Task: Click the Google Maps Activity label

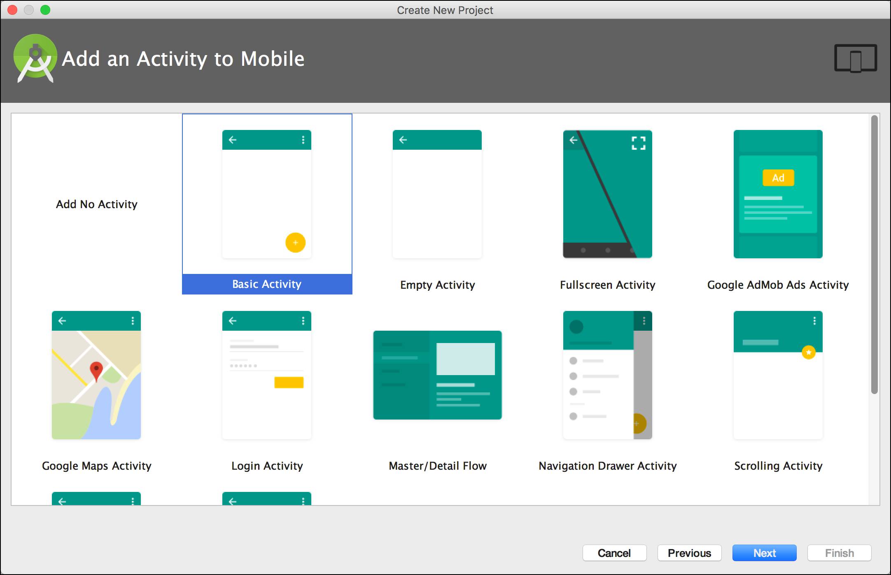Action: [x=96, y=466]
